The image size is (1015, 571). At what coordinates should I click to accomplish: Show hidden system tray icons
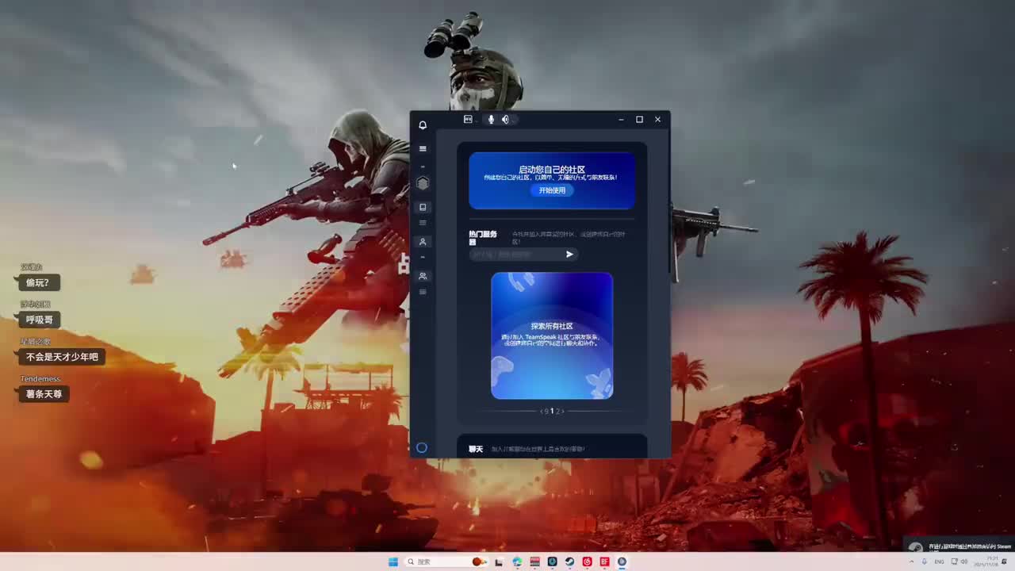tap(910, 561)
